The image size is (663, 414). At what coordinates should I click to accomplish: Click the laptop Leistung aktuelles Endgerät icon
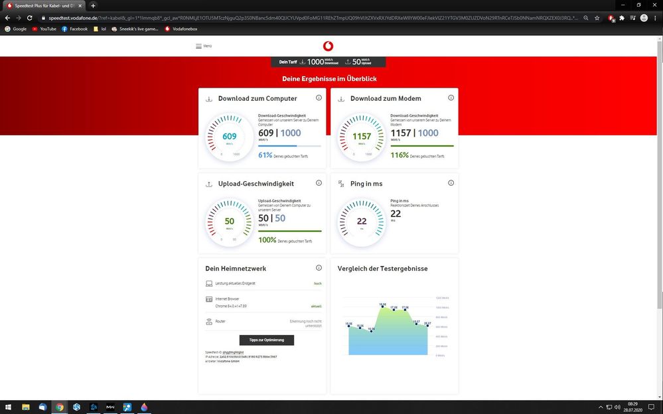tap(209, 284)
